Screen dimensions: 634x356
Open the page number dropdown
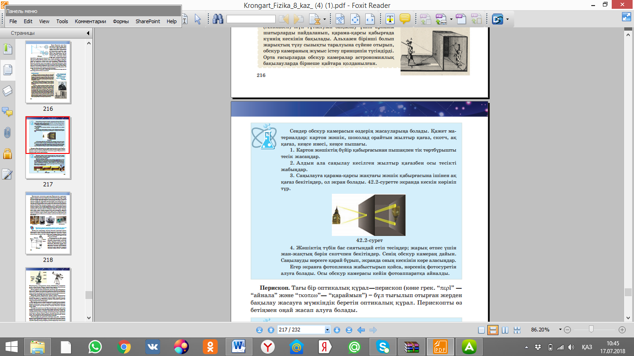tap(327, 330)
